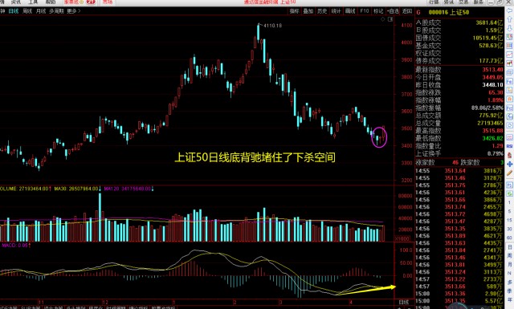Toggle 标记 mark on this index
The height and width of the screenshot is (309, 514).
coord(378,10)
